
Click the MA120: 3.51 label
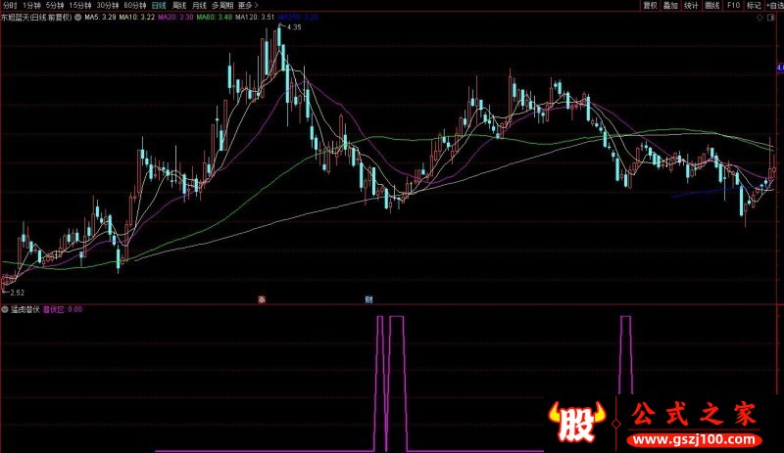pos(255,17)
